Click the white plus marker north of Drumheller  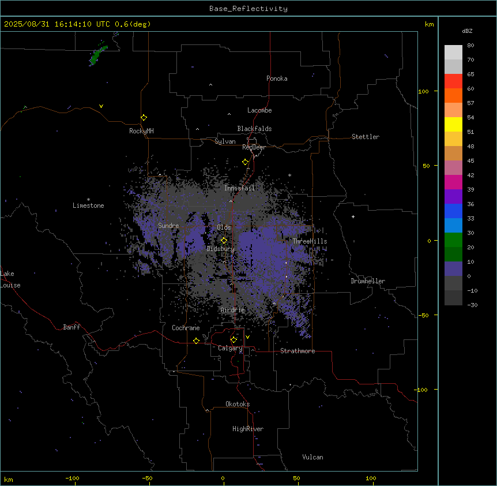(353, 216)
